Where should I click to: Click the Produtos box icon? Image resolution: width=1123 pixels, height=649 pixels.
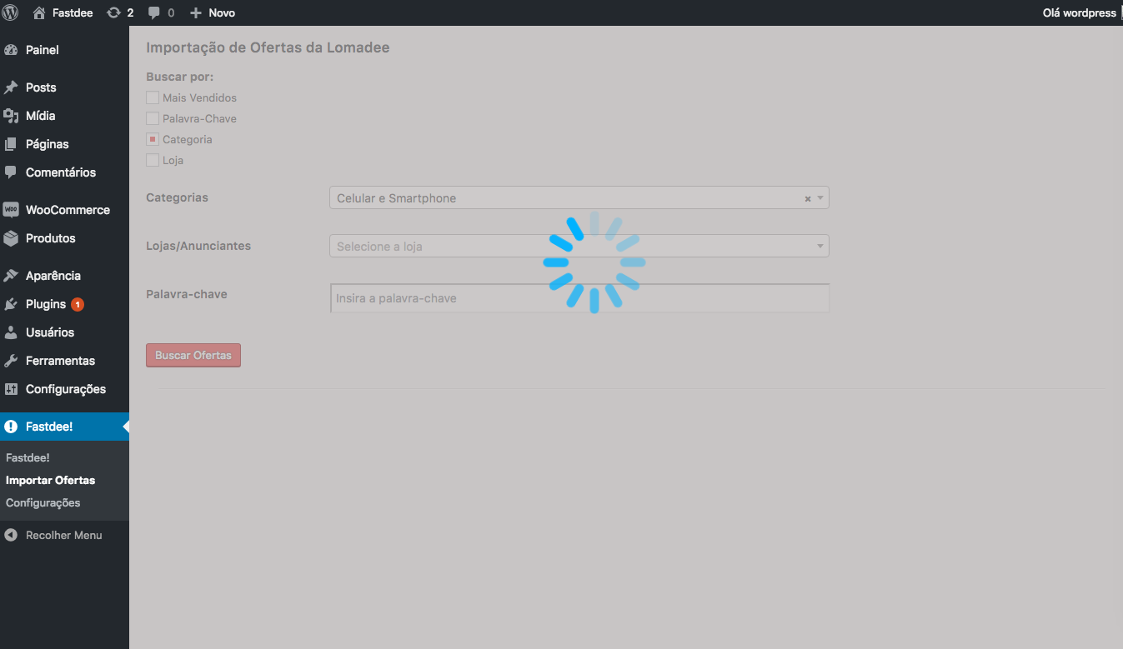(x=11, y=238)
